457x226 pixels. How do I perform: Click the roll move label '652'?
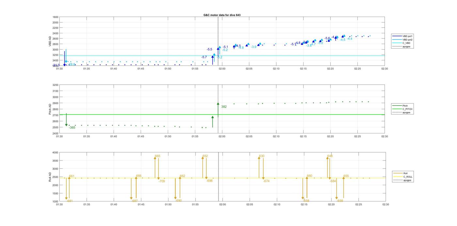coord(205,156)
